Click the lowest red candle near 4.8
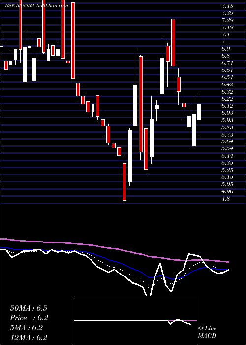 coord(124,182)
